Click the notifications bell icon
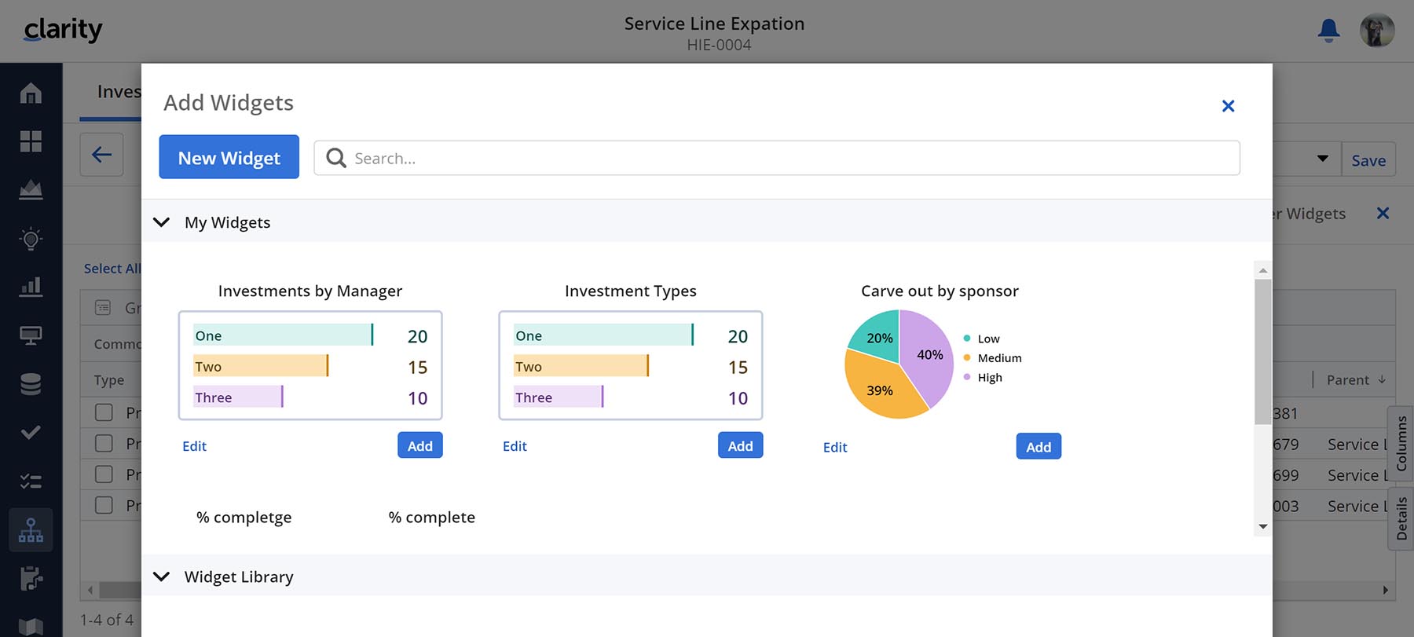Screen dimensions: 1414x637 [1328, 31]
